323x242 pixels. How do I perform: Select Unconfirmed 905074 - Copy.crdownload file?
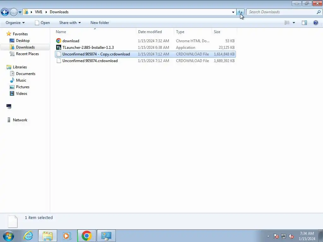pyautogui.click(x=145, y=54)
